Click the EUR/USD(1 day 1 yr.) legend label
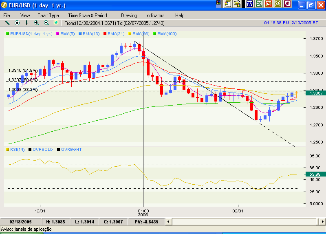 (31, 34)
